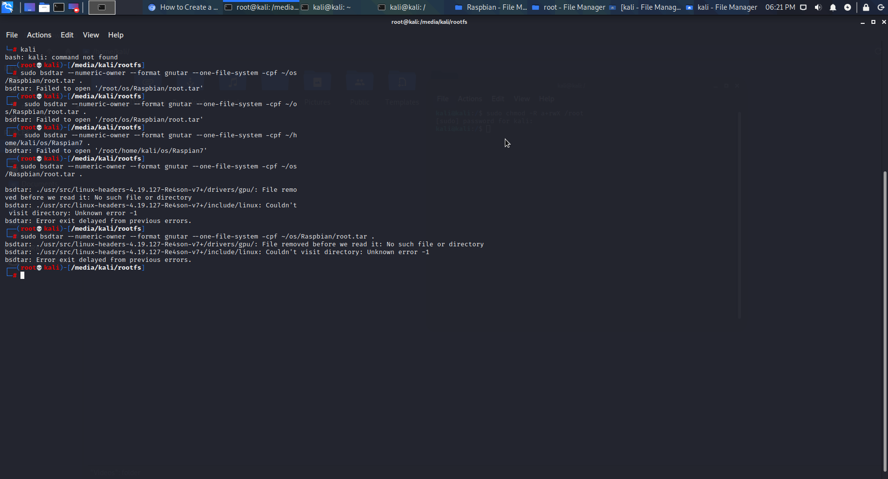Click the power indicator icon
The width and height of the screenshot is (888, 479).
[x=848, y=7]
